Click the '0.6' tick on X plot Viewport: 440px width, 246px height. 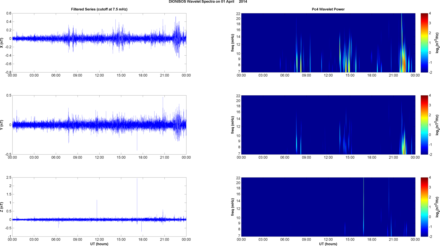point(9,13)
